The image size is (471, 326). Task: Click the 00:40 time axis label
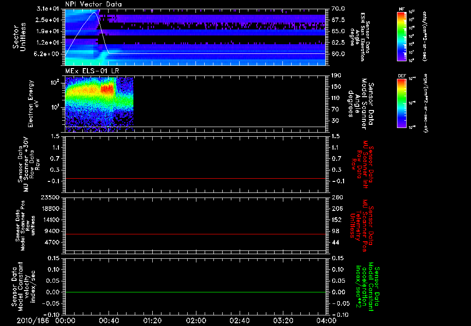[109, 320]
